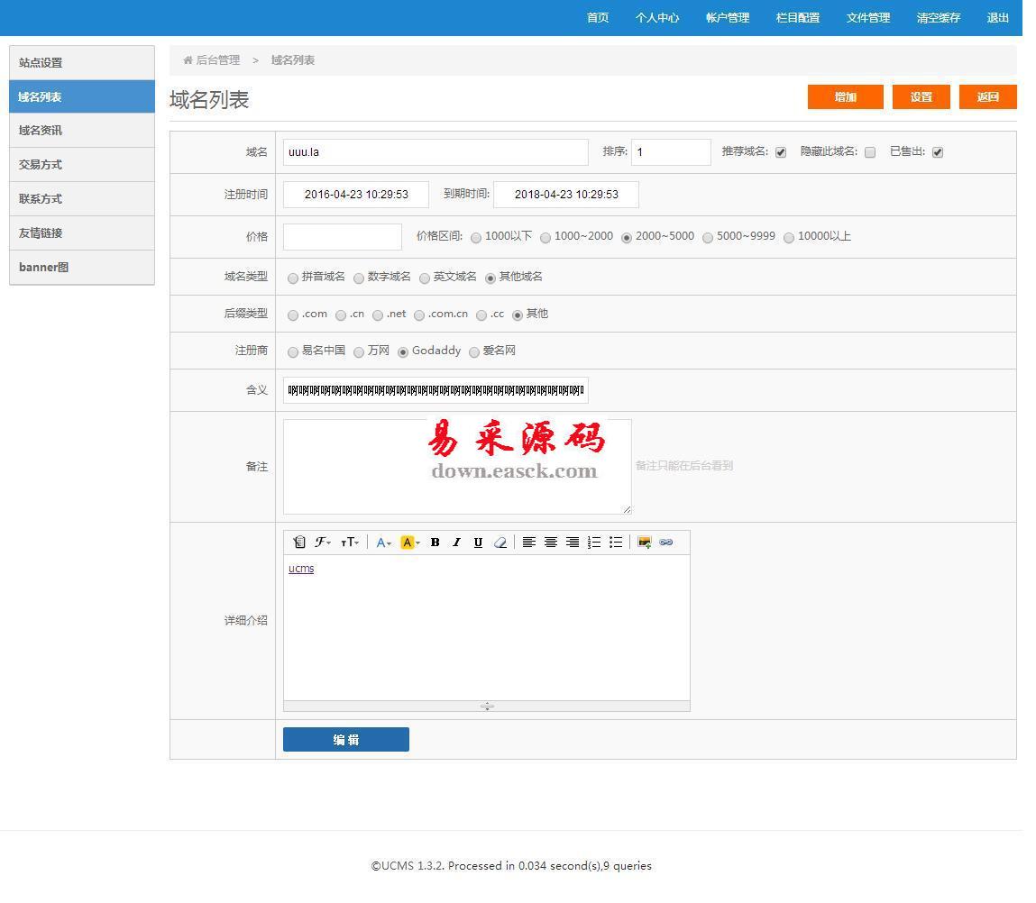The image size is (1036, 903).
Task: Open the yellow highlight color picker
Action: click(x=410, y=543)
